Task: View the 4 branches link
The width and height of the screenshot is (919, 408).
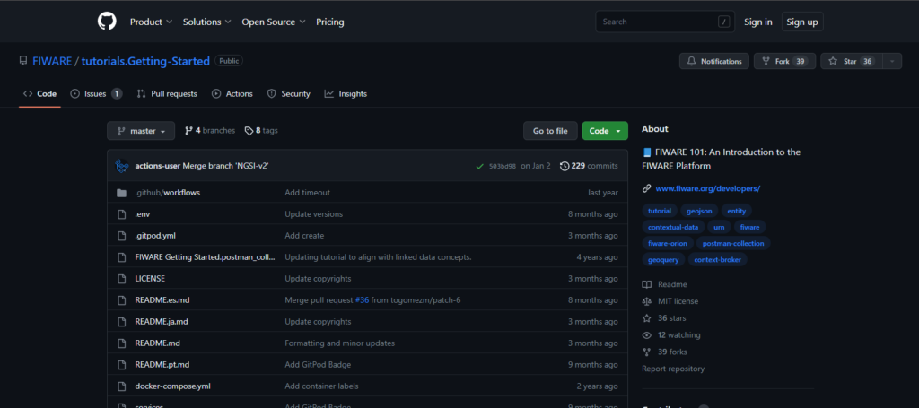Action: pyautogui.click(x=210, y=131)
